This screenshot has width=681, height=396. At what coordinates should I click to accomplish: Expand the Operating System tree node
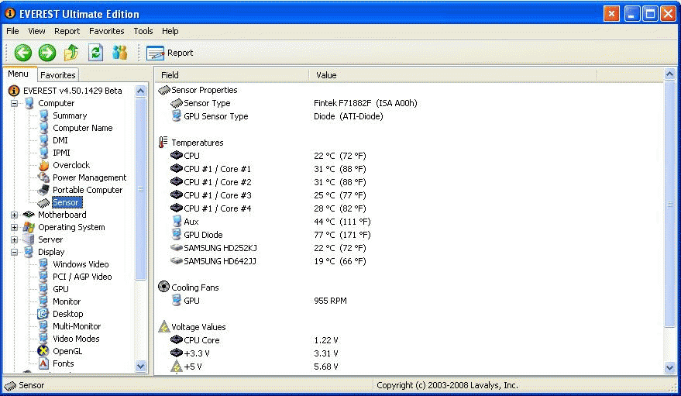pyautogui.click(x=14, y=227)
